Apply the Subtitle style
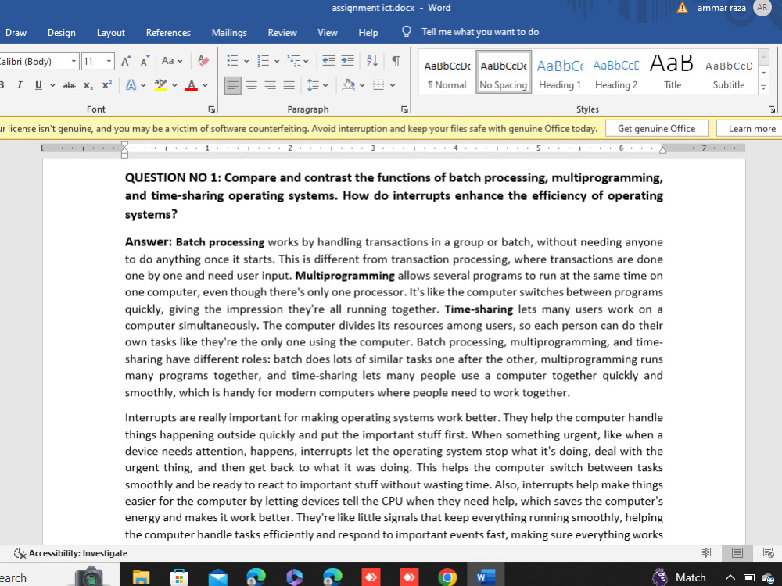This screenshot has width=782, height=586. (729, 73)
